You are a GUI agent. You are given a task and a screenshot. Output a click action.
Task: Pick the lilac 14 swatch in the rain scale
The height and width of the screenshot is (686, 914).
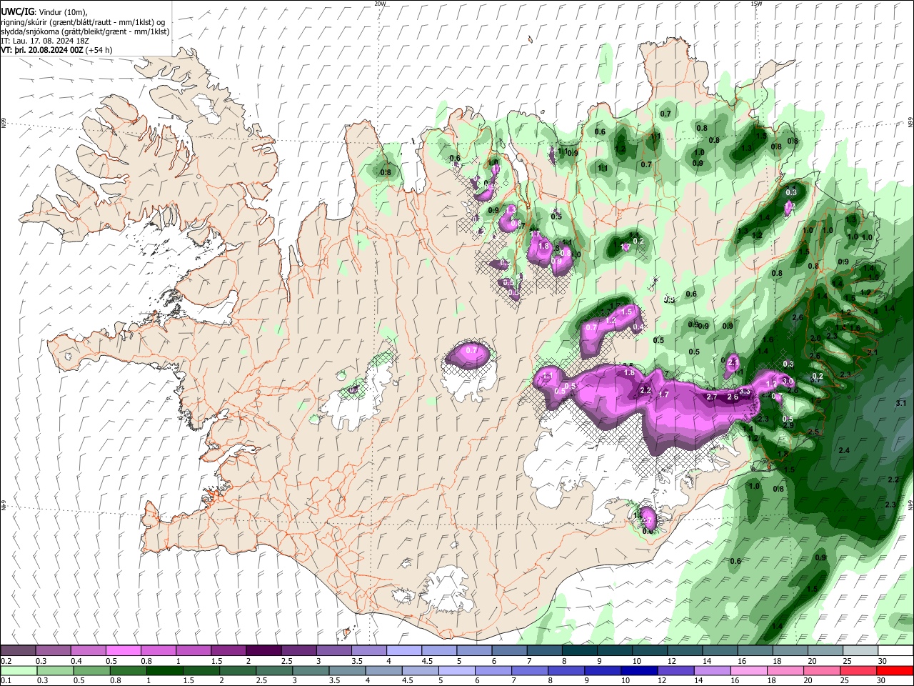(713, 670)
